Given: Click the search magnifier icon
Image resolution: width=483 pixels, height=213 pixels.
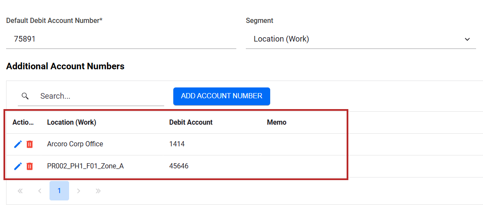Looking at the screenshot, I should tap(25, 96).
